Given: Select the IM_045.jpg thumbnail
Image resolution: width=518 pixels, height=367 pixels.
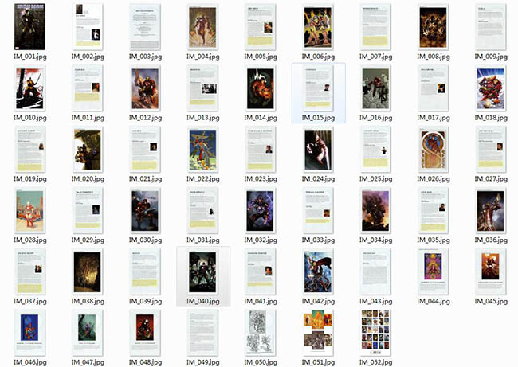Looking at the screenshot, I should pos(491,271).
